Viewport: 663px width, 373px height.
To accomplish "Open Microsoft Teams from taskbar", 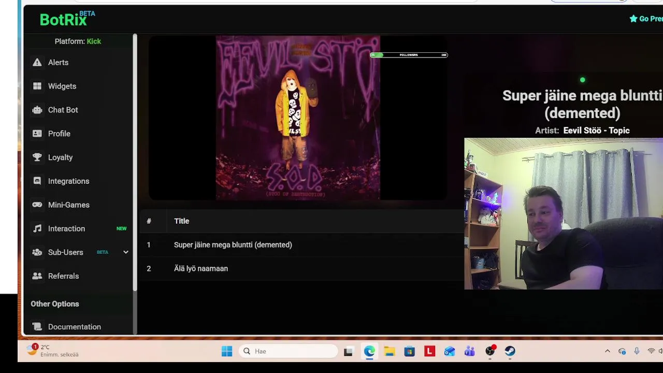I will point(470,351).
